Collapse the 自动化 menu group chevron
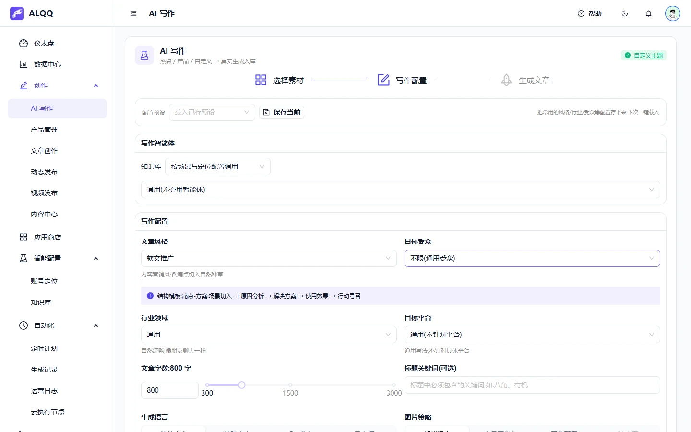Screen dimensions: 691x432 tap(96, 325)
